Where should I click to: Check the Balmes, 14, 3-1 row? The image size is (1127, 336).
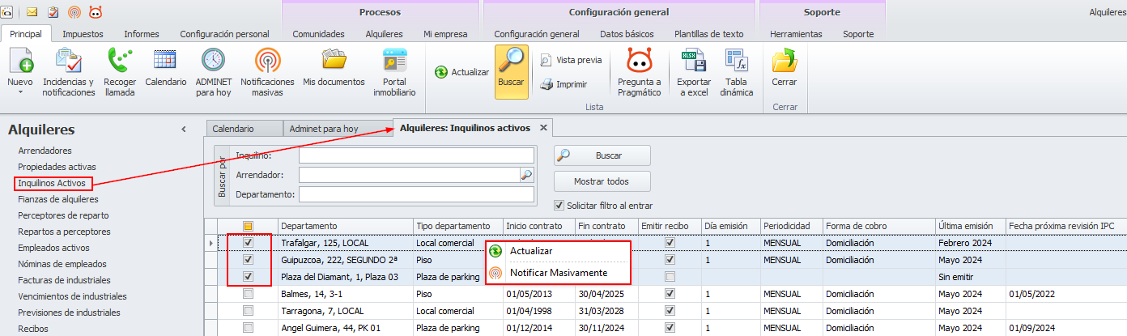click(x=249, y=293)
